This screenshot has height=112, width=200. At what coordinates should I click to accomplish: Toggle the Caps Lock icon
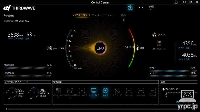point(129,91)
